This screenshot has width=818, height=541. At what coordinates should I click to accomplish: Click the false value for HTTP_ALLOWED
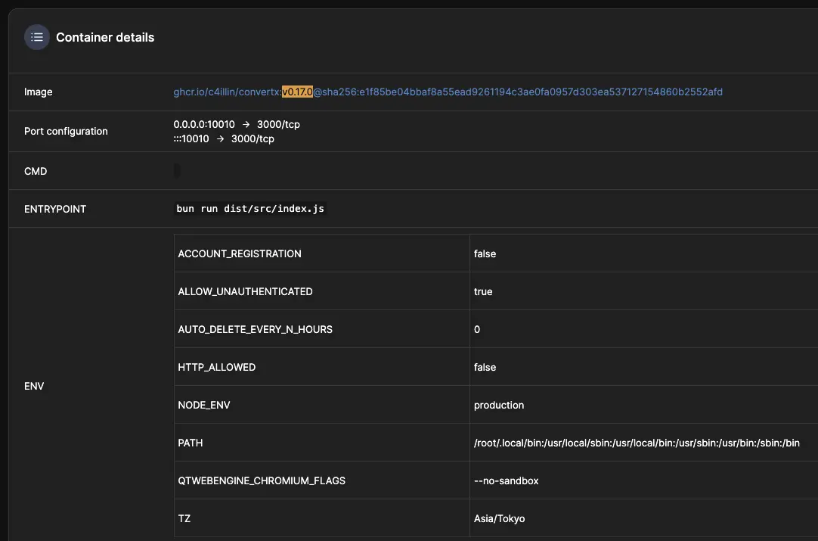[x=485, y=367]
